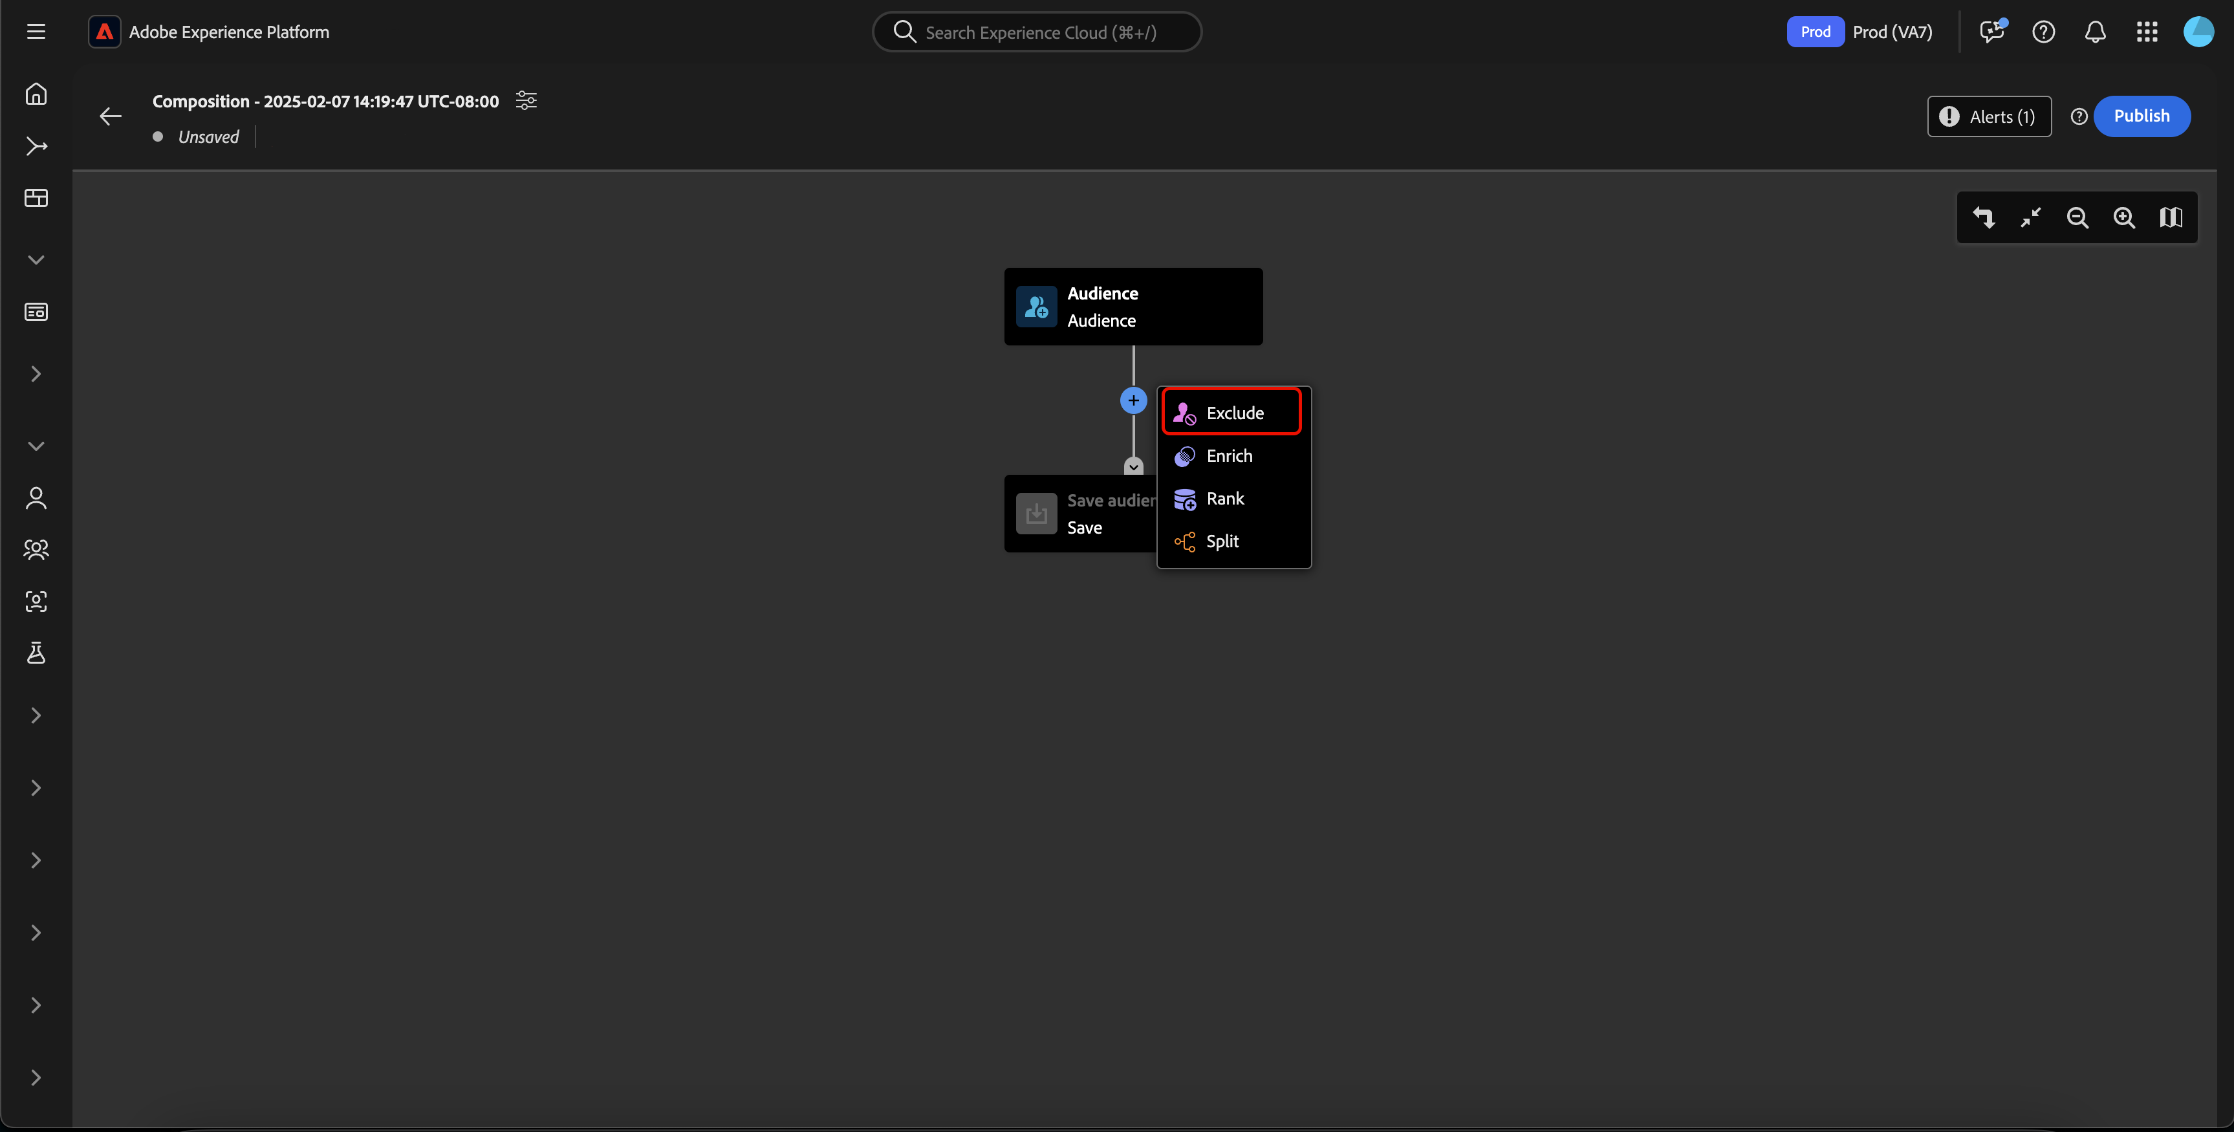Toggle the canvas minimap icon
Image resolution: width=2234 pixels, height=1132 pixels.
(x=2171, y=218)
